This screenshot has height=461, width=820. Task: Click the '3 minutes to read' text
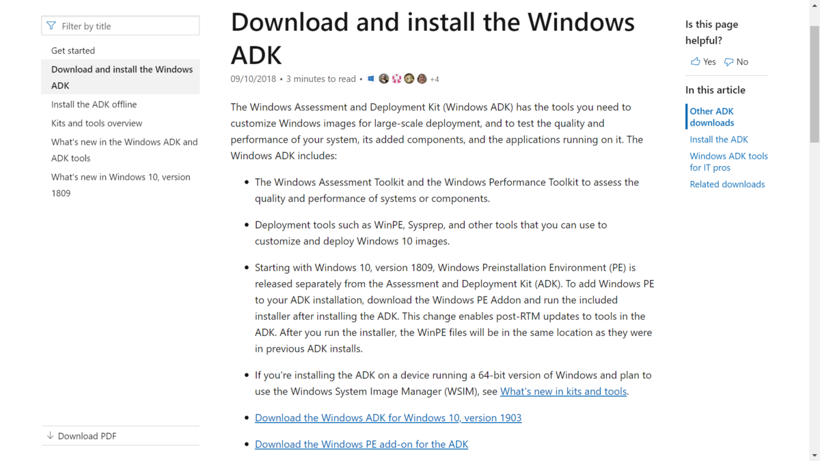point(321,79)
